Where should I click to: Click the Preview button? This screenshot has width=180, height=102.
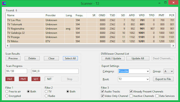click(13, 58)
